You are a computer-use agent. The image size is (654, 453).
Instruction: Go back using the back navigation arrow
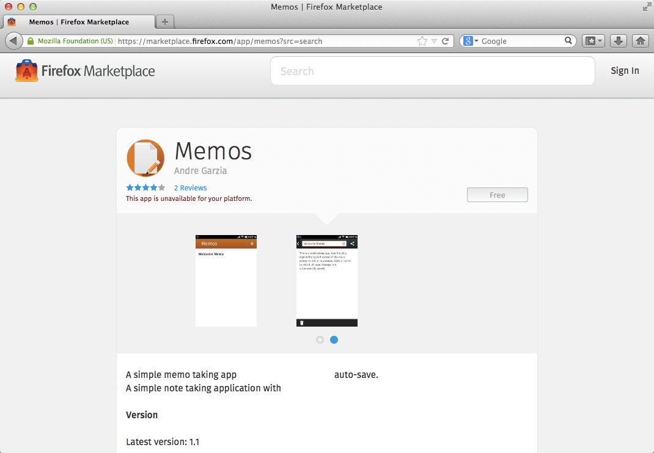coord(13,40)
